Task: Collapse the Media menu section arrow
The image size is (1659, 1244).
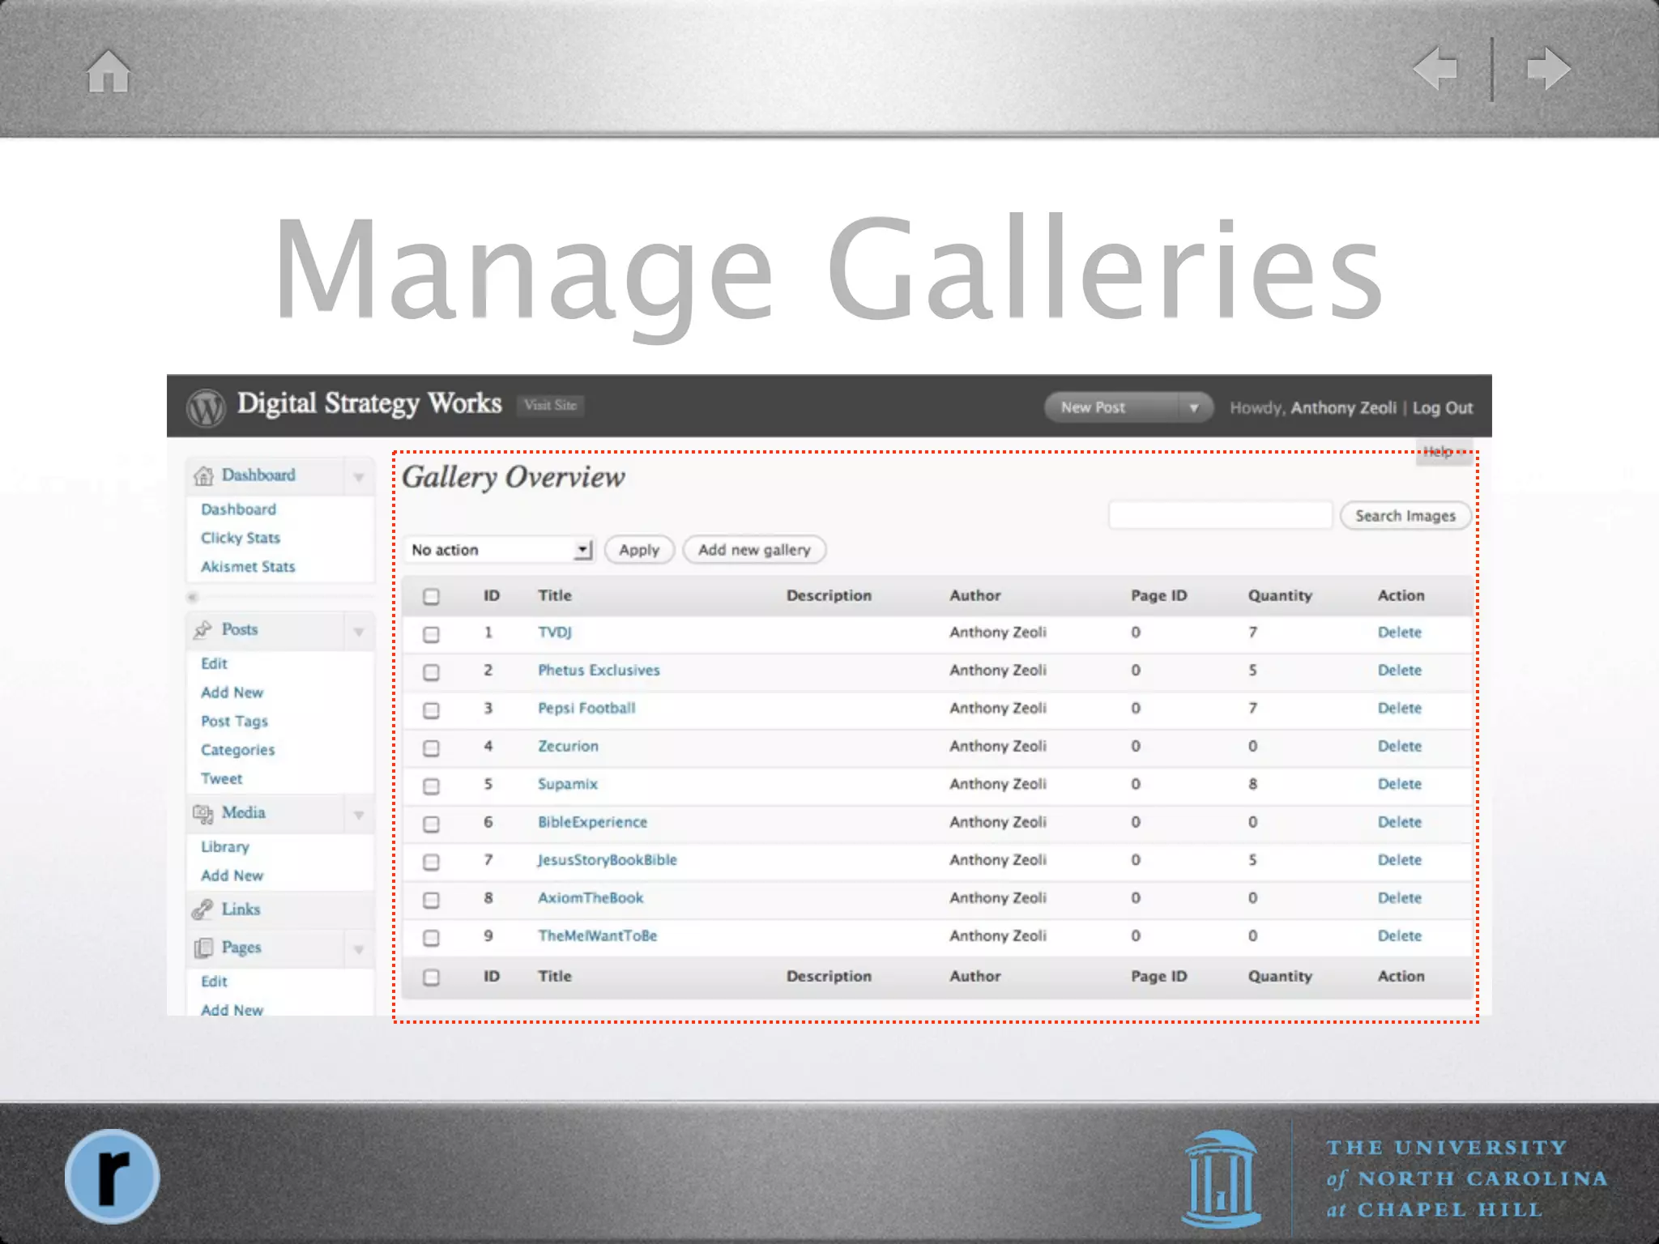Action: [x=359, y=814]
